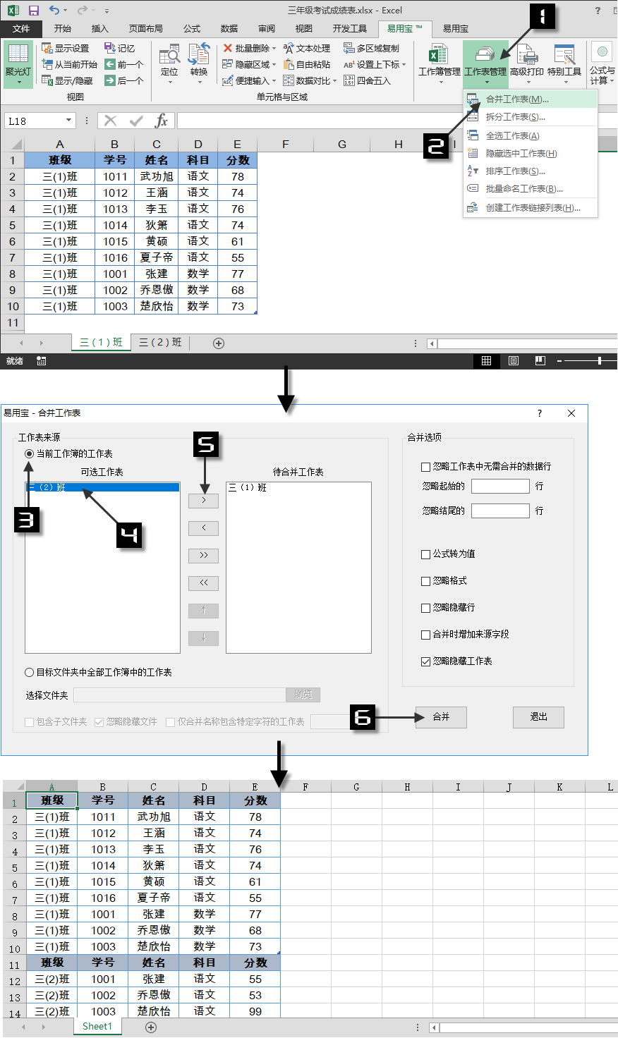Go to 后一个 next item

(123, 80)
